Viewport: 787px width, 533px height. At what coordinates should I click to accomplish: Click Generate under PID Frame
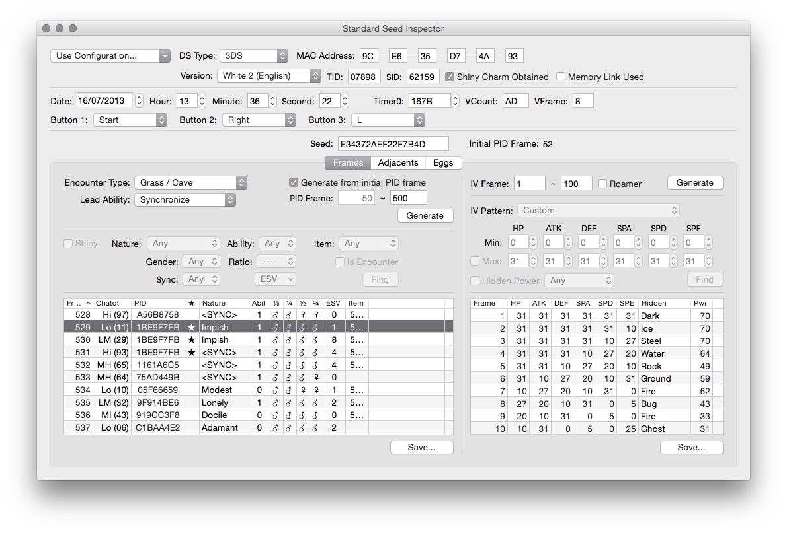coord(425,215)
